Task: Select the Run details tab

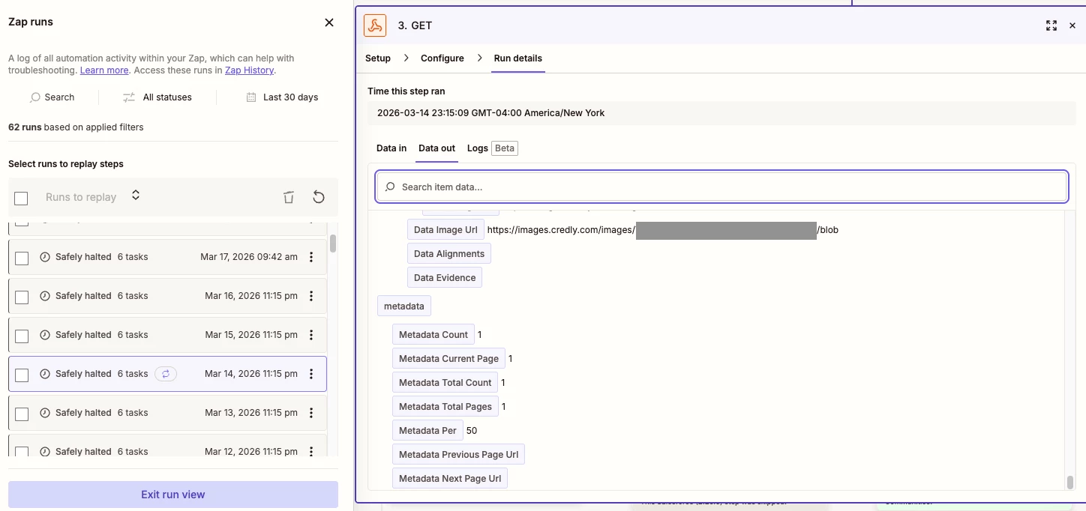Action: click(518, 58)
